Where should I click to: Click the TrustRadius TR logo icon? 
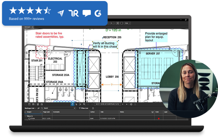(x=74, y=13)
